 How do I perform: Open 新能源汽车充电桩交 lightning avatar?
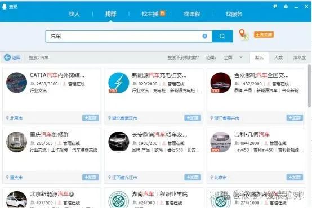[119, 83]
